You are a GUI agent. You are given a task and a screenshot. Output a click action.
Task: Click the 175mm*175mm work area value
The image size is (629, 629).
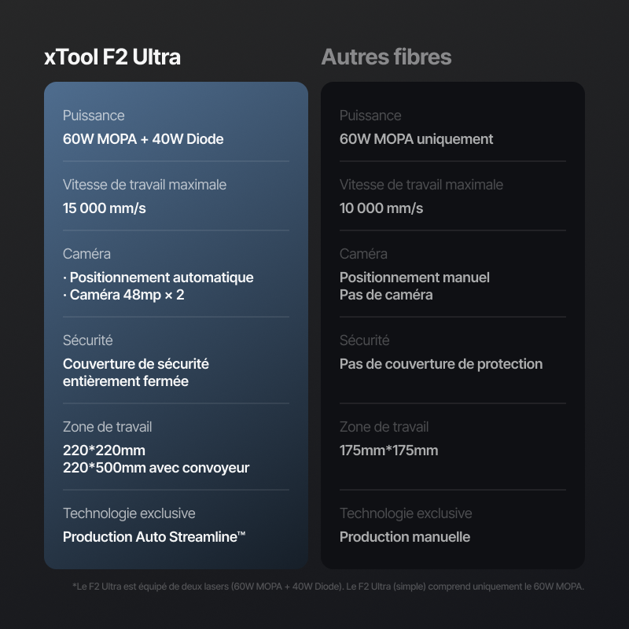(388, 451)
